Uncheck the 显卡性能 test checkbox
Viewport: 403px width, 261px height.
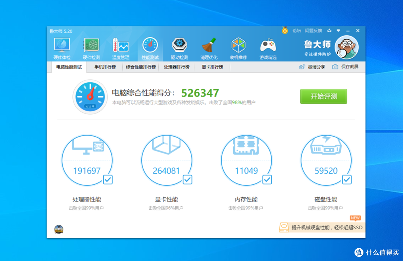coord(187,179)
